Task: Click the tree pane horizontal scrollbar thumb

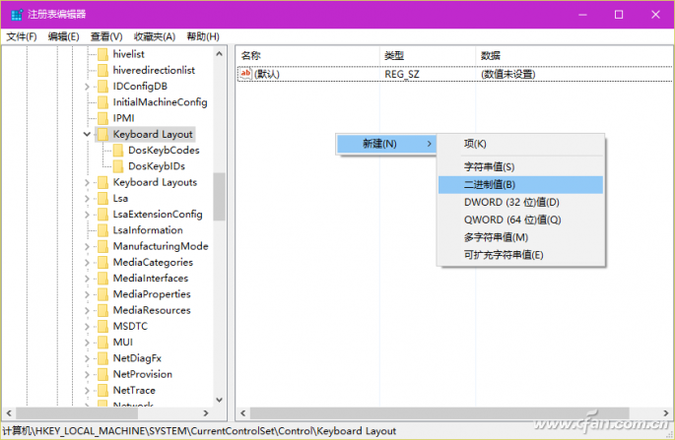Action: point(77,413)
